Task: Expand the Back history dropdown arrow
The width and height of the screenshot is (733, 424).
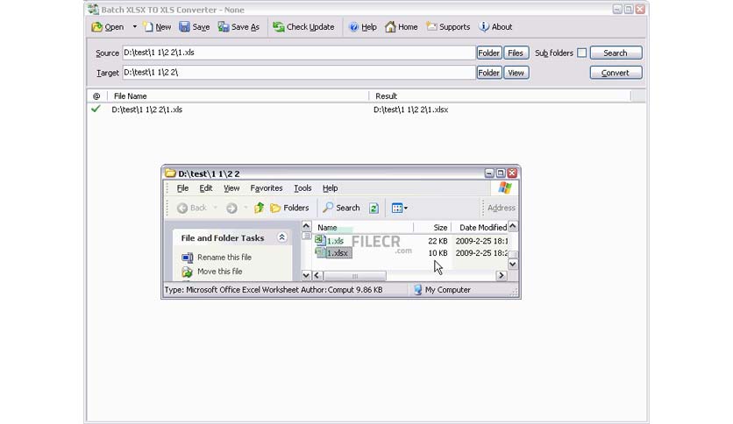Action: click(216, 208)
